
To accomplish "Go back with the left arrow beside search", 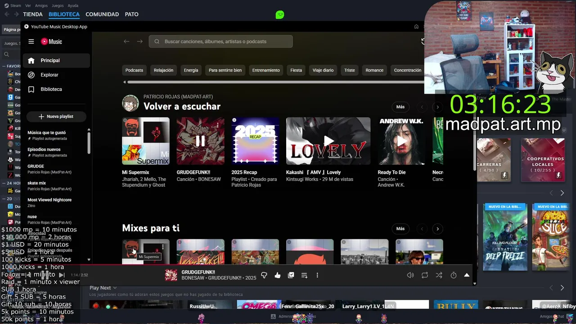I will 126,41.
